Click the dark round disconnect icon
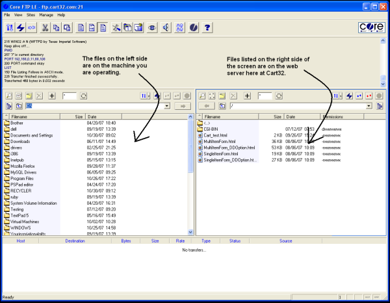This screenshot has width=390, height=303. [194, 27]
